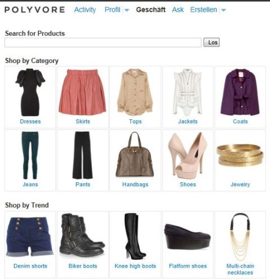270x279 pixels.
Task: Open the Ask page
Action: 178,10
